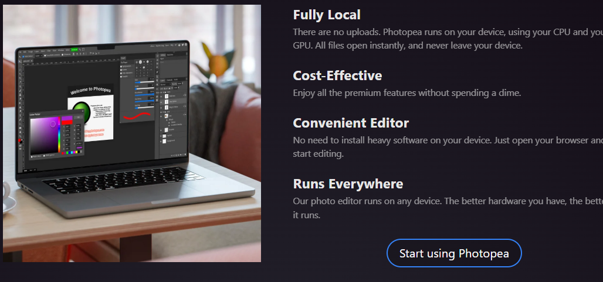Image resolution: width=603 pixels, height=282 pixels.
Task: Click the "Convenient Editor" heading
Action: 351,123
